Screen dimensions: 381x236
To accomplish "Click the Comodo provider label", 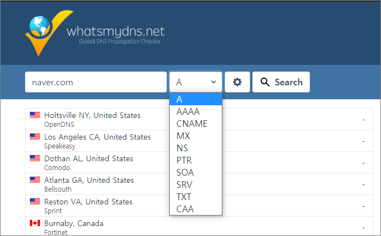I will (57, 168).
